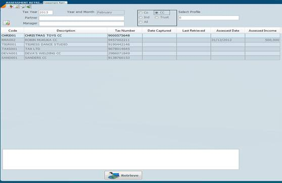Sort by the Assessed Income column header
This screenshot has width=282, height=183.
[x=263, y=31]
